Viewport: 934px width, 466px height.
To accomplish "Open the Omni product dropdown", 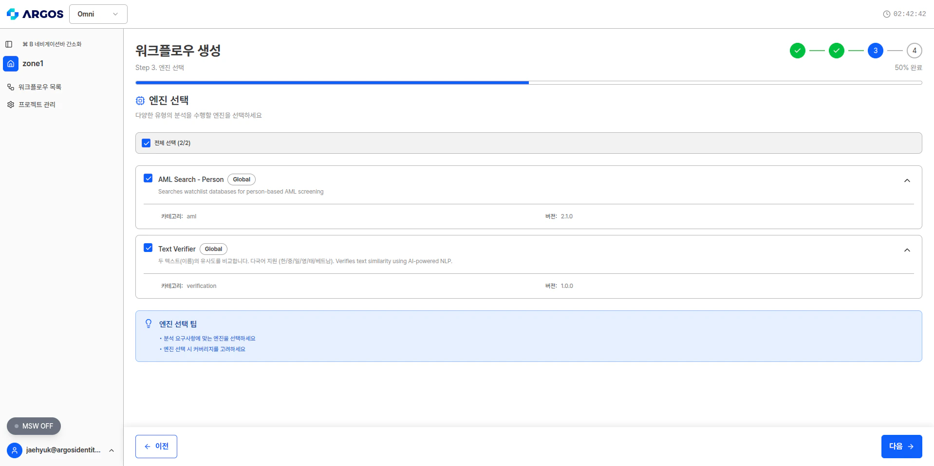I will pos(98,14).
